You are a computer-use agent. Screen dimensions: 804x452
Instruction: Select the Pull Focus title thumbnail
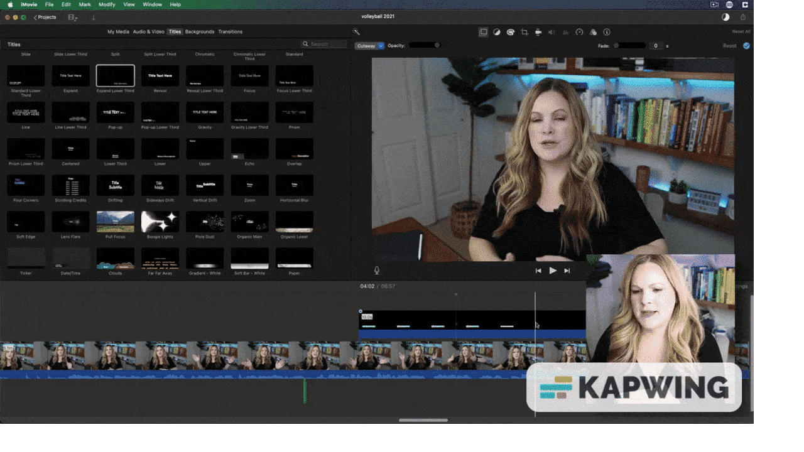pos(115,222)
